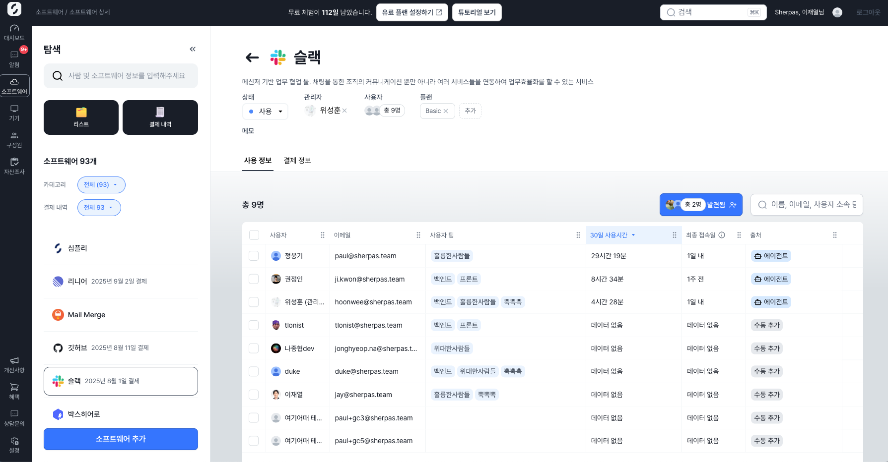
Task: Remove the Basic plan tag
Action: point(446,111)
